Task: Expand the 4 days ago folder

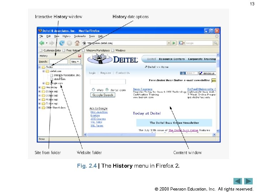Action: point(40,99)
